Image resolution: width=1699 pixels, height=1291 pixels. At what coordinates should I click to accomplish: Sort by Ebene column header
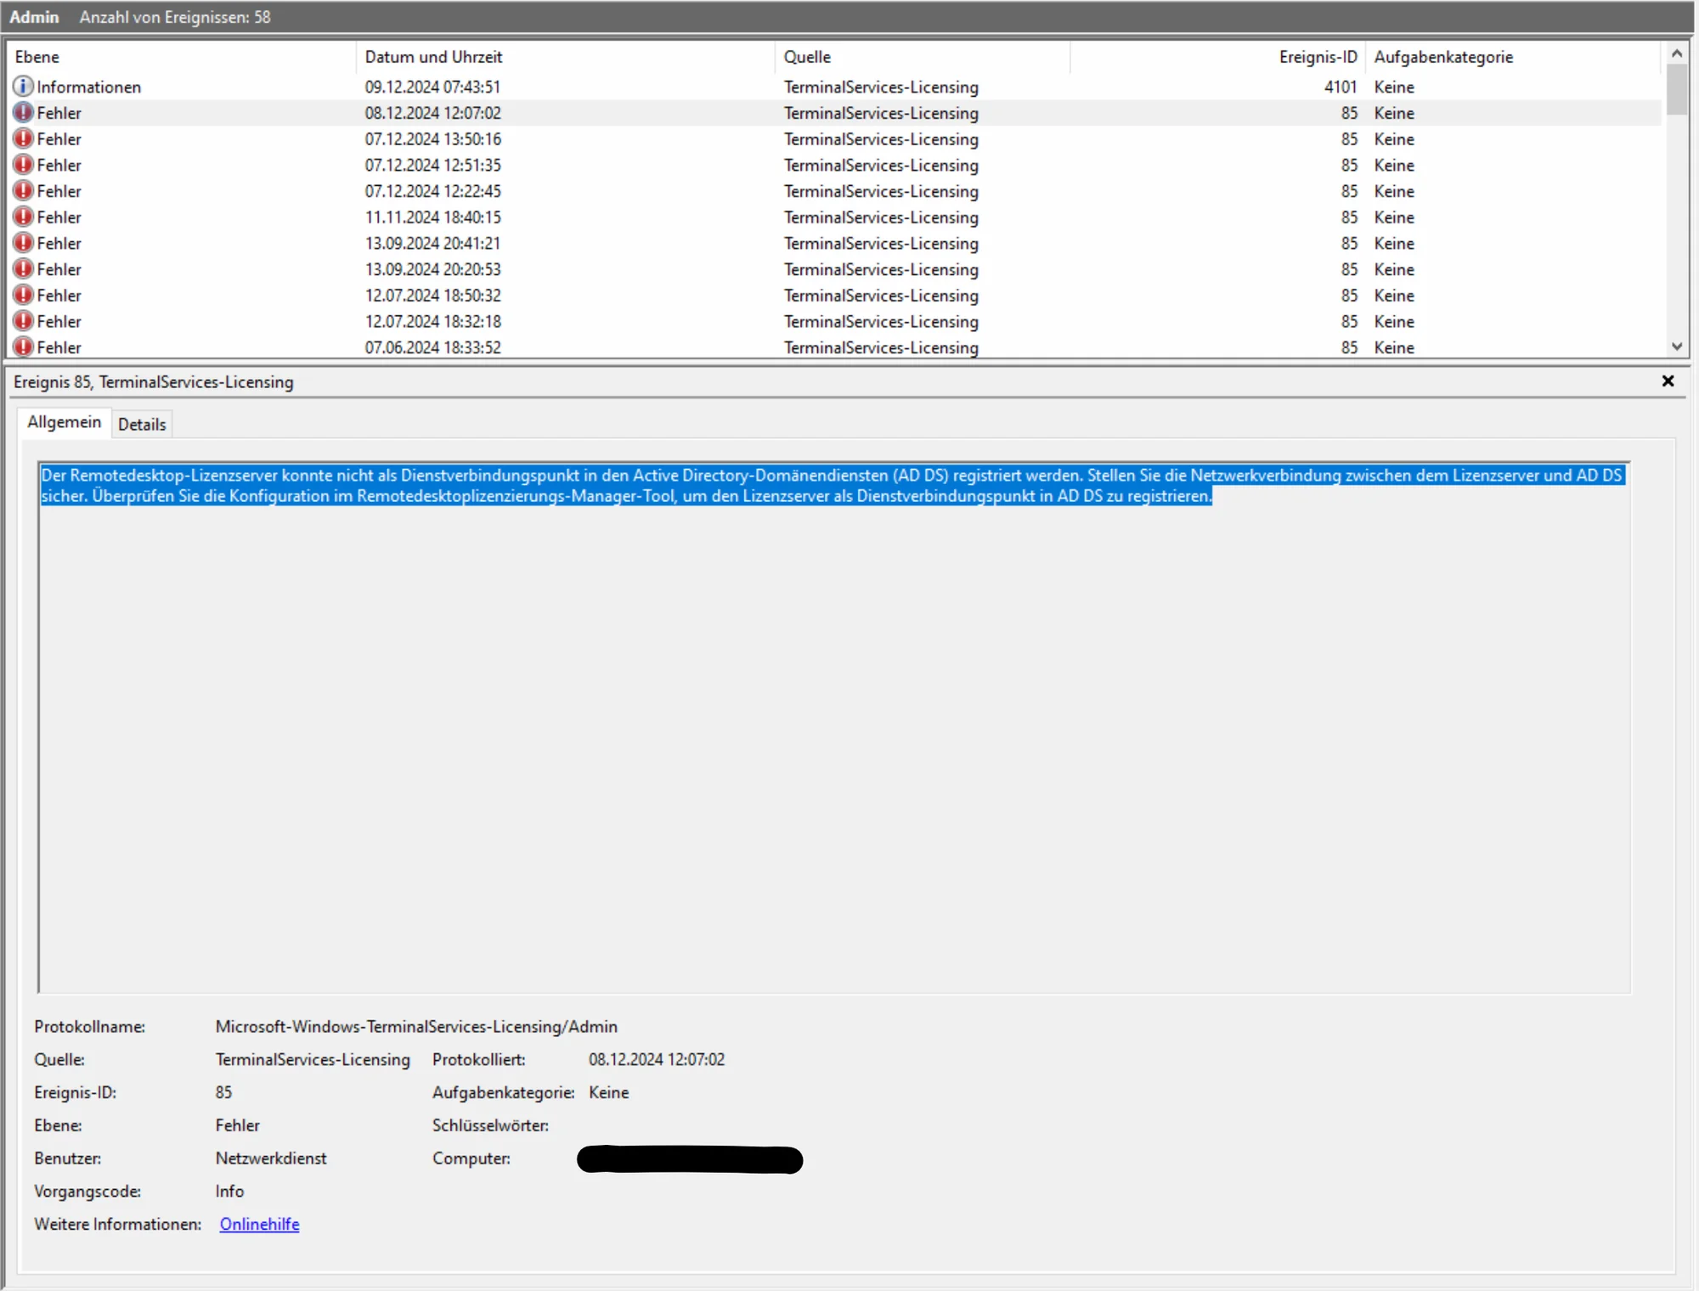click(181, 57)
